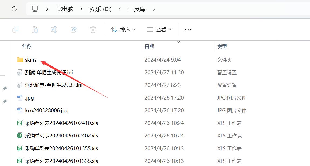
Task: Click the copy icon in toolbar
Action: pos(15,30)
